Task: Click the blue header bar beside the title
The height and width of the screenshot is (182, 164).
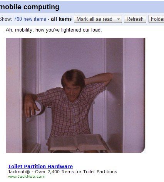Action: coord(112,7)
